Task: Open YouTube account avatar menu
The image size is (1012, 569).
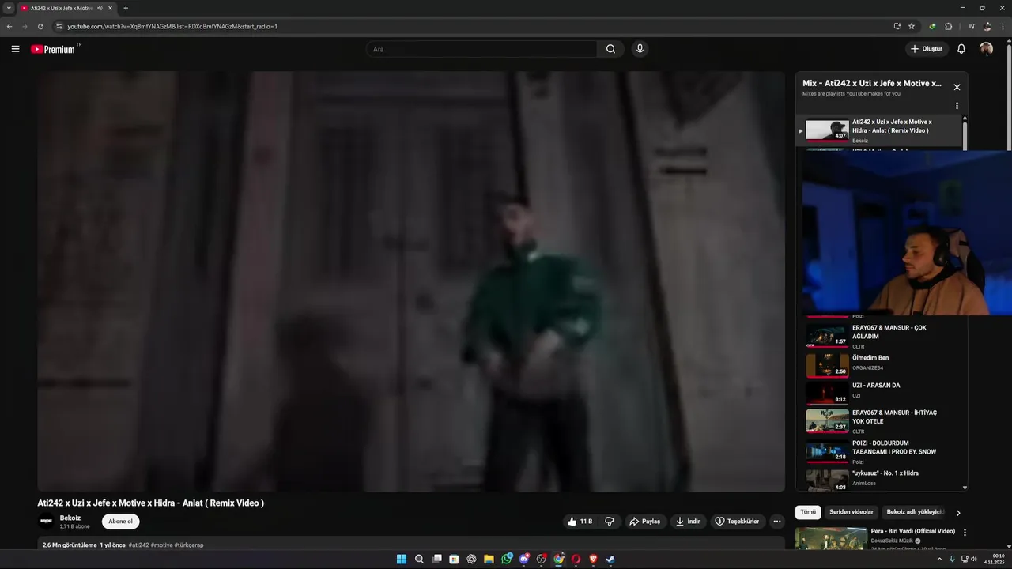Action: tap(986, 49)
